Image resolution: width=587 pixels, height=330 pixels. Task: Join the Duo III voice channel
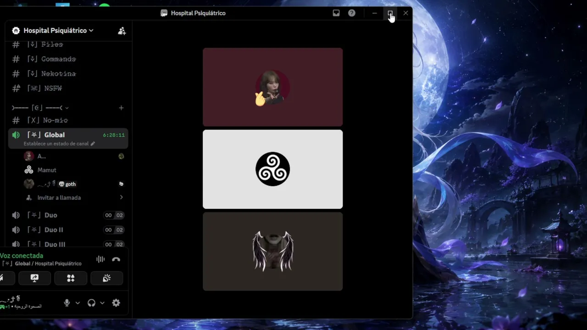[68, 244]
